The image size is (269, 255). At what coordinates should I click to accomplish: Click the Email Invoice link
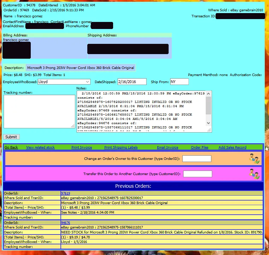click(168, 147)
